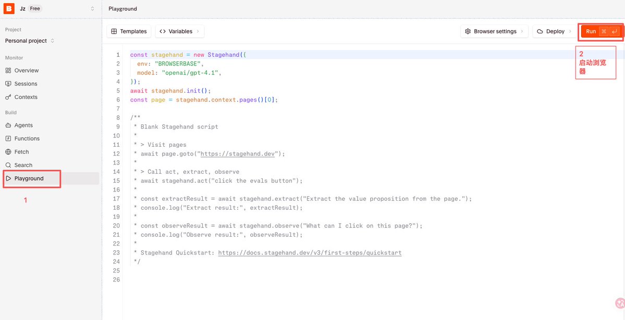Click the model: "openai/gpt-4.1" code line

click(x=179, y=73)
